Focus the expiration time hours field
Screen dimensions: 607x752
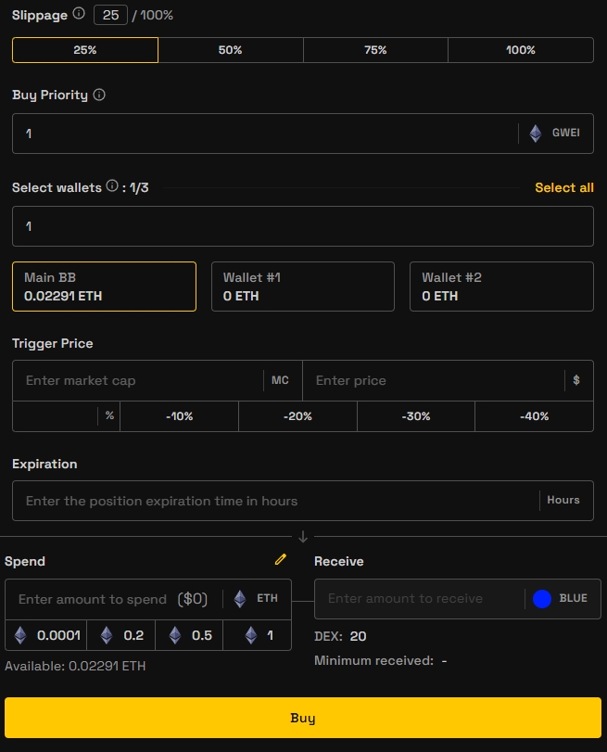(x=276, y=501)
